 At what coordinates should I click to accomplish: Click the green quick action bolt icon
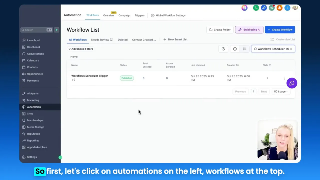tap(56, 30)
